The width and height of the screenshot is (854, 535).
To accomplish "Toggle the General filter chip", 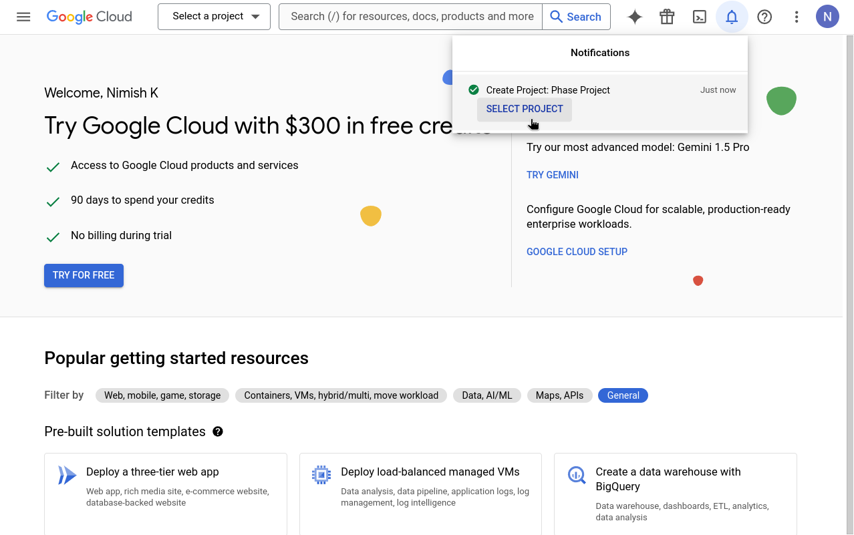I will click(623, 395).
